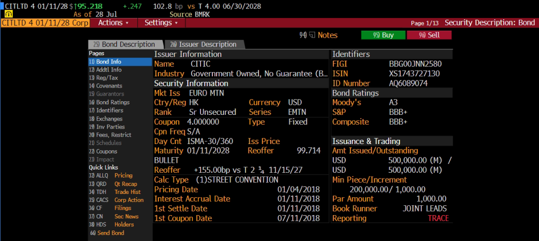Open Bond Ratings page in sidebar
This screenshot has width=539, height=241.
coord(109,102)
